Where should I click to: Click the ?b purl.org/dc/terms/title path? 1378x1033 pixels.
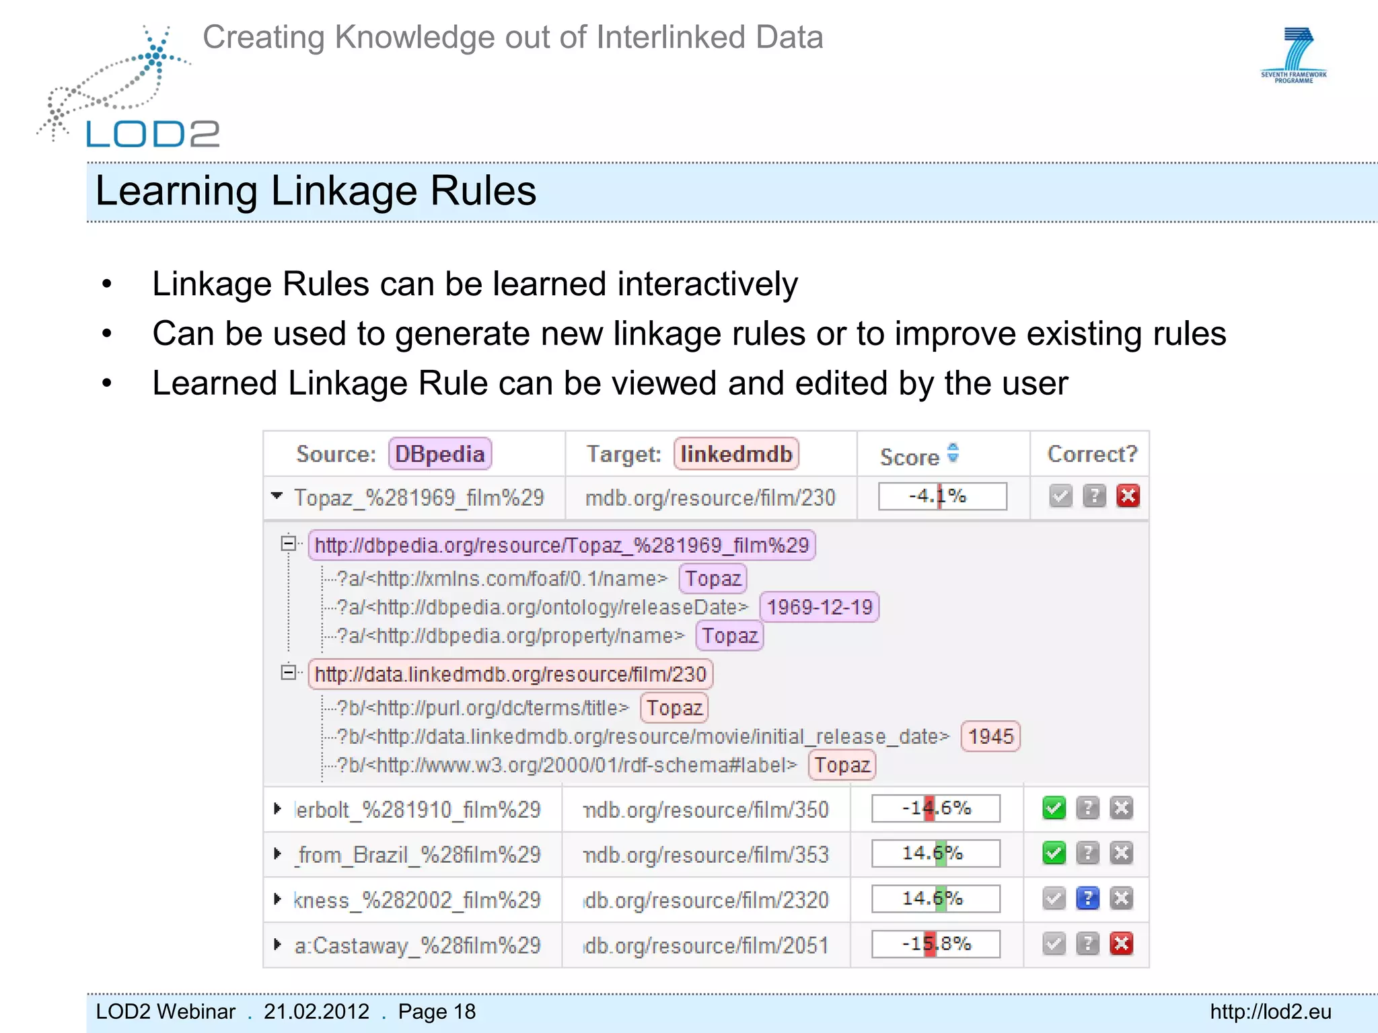482,707
